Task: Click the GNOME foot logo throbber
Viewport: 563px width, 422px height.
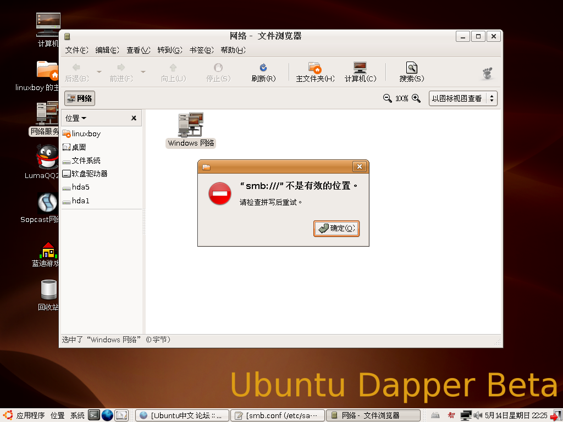Action: (x=487, y=73)
